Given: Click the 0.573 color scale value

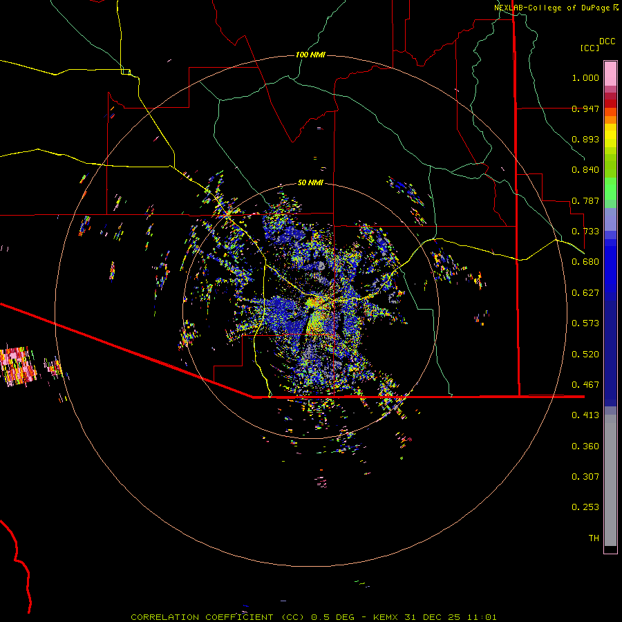Looking at the screenshot, I should point(585,323).
